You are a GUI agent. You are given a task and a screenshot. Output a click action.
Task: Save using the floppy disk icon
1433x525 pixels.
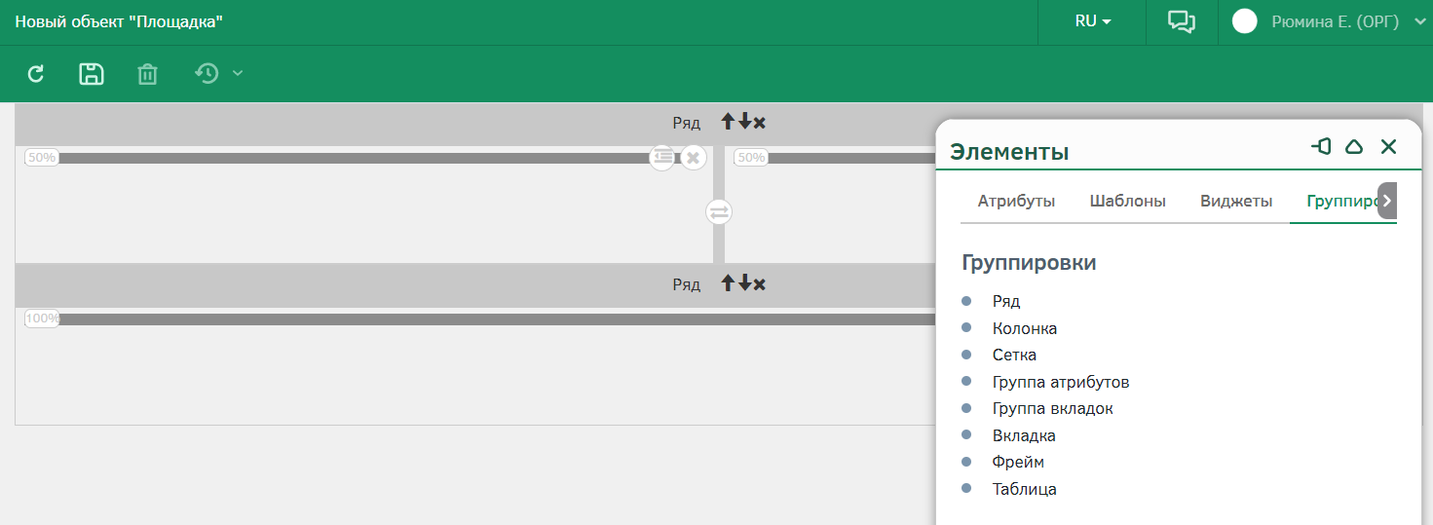[x=92, y=74]
